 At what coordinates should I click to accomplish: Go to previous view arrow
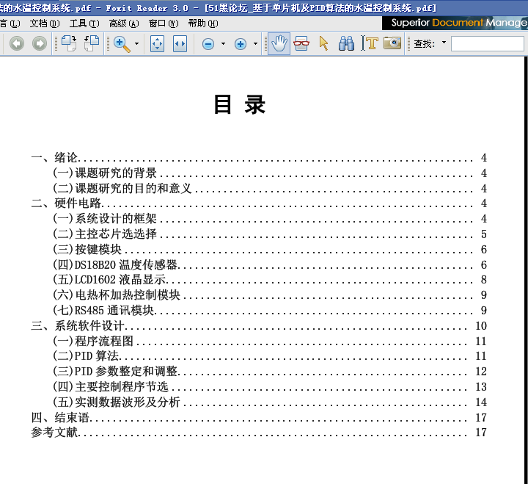pyautogui.click(x=17, y=44)
